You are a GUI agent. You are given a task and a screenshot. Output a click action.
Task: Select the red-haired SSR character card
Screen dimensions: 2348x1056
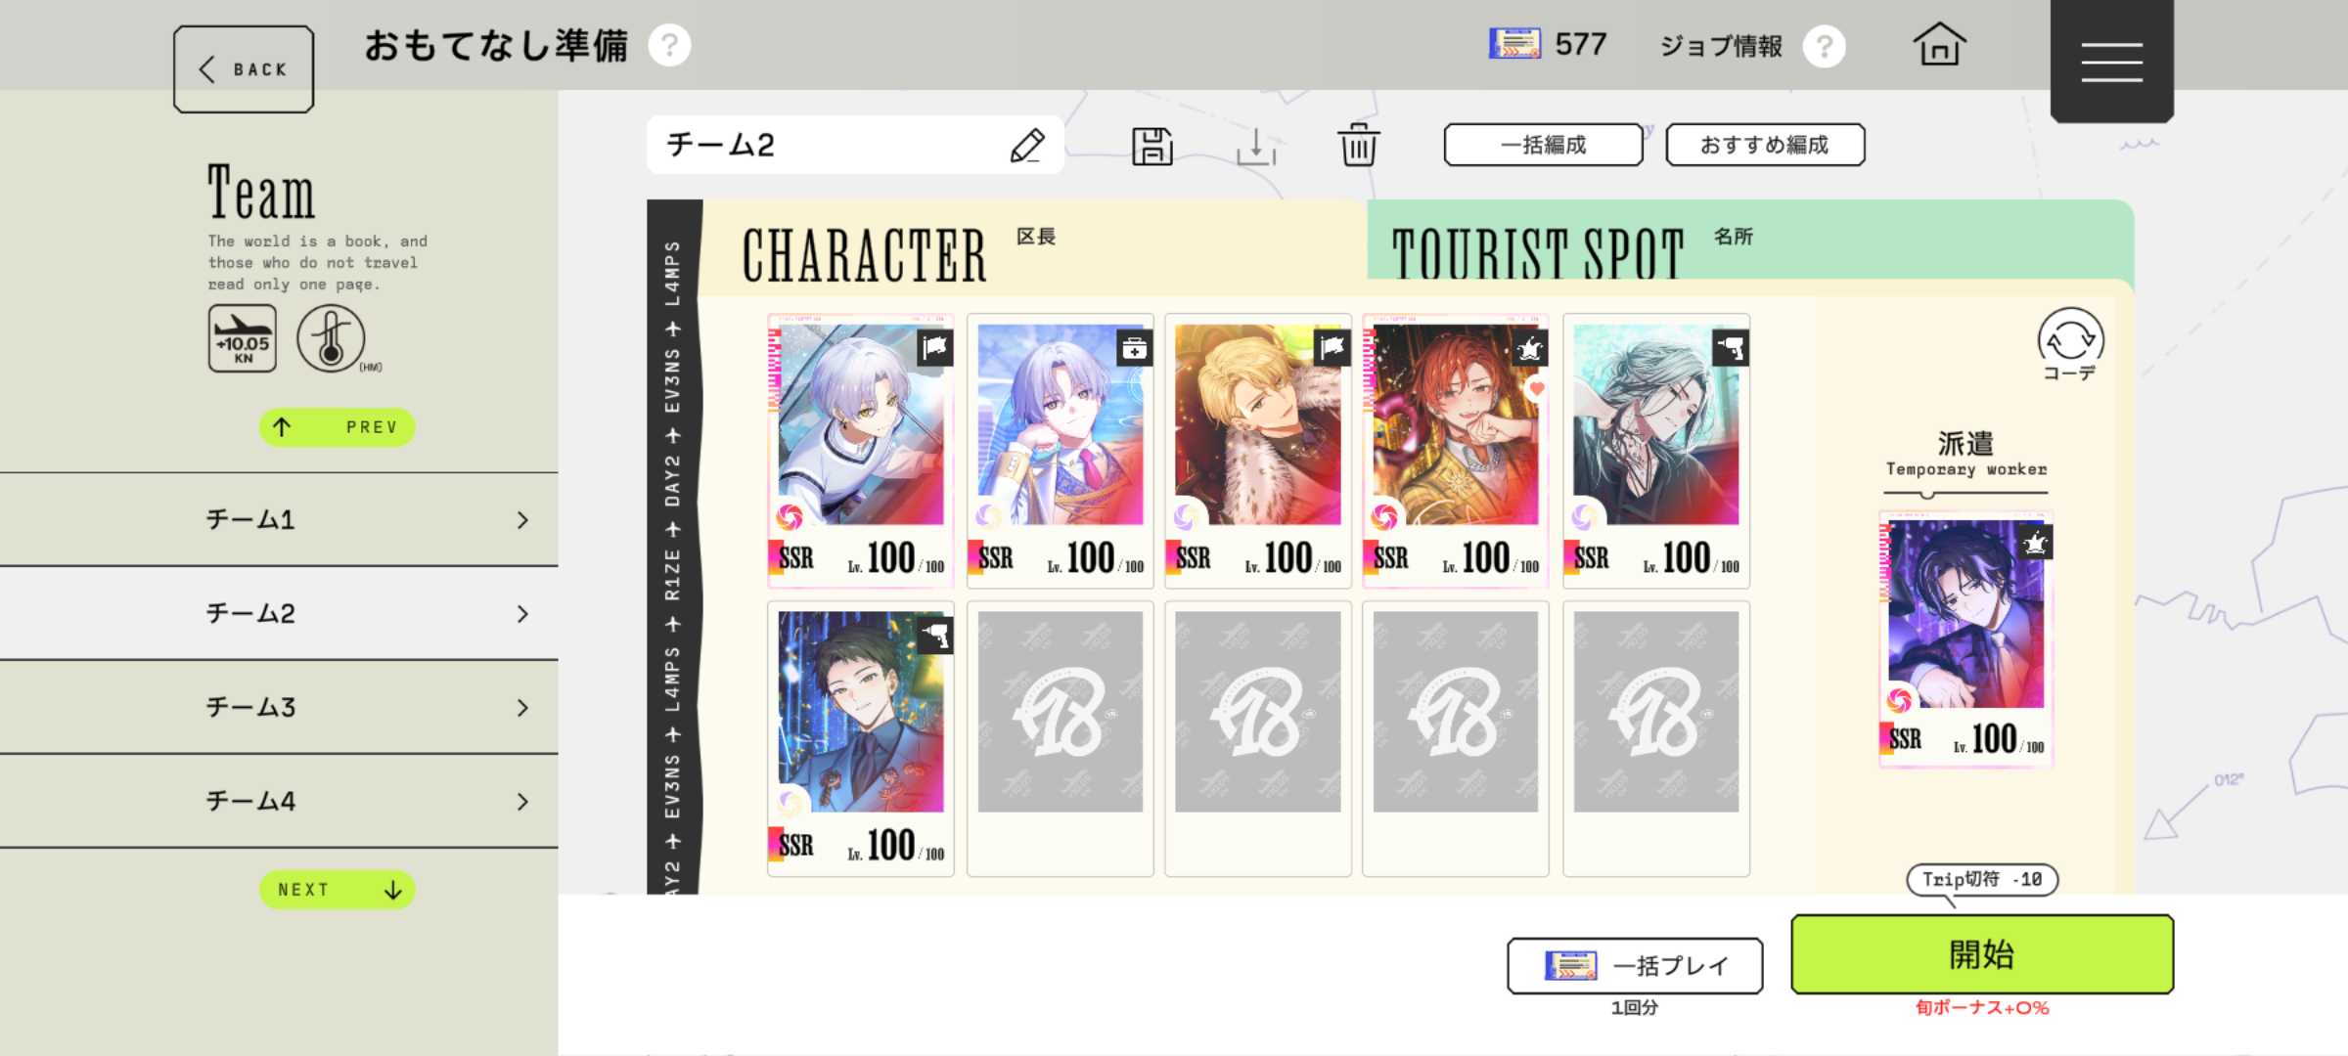pyautogui.click(x=1456, y=451)
